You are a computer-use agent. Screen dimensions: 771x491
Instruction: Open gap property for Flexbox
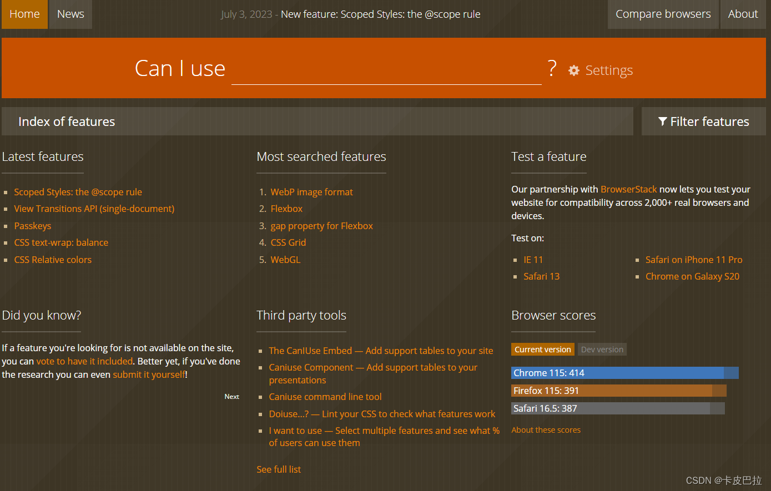point(322,226)
